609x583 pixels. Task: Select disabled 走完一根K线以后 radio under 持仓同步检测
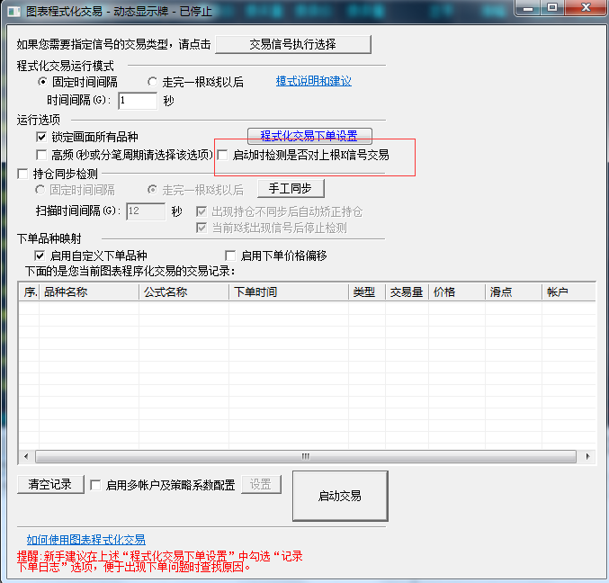click(x=152, y=190)
